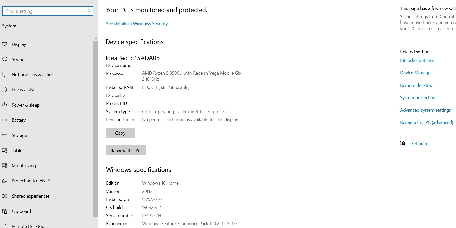This screenshot has width=456, height=228.
Task: Click the version value 20H2
Action: point(147,191)
